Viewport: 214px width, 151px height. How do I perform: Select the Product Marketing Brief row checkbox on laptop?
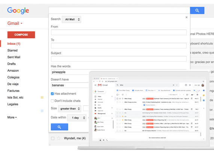click(x=117, y=102)
